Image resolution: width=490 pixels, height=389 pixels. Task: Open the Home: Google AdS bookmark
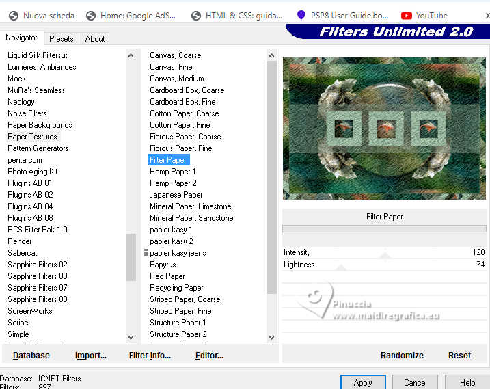click(131, 16)
